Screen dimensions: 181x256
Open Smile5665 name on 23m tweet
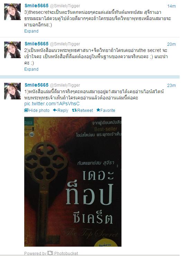click(36, 85)
